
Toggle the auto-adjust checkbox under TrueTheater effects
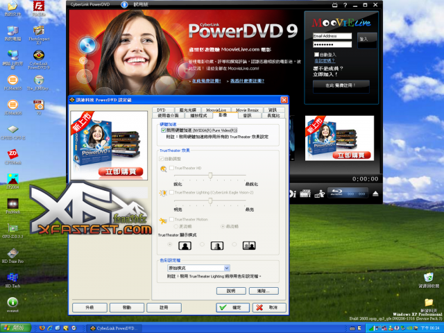tap(162, 159)
